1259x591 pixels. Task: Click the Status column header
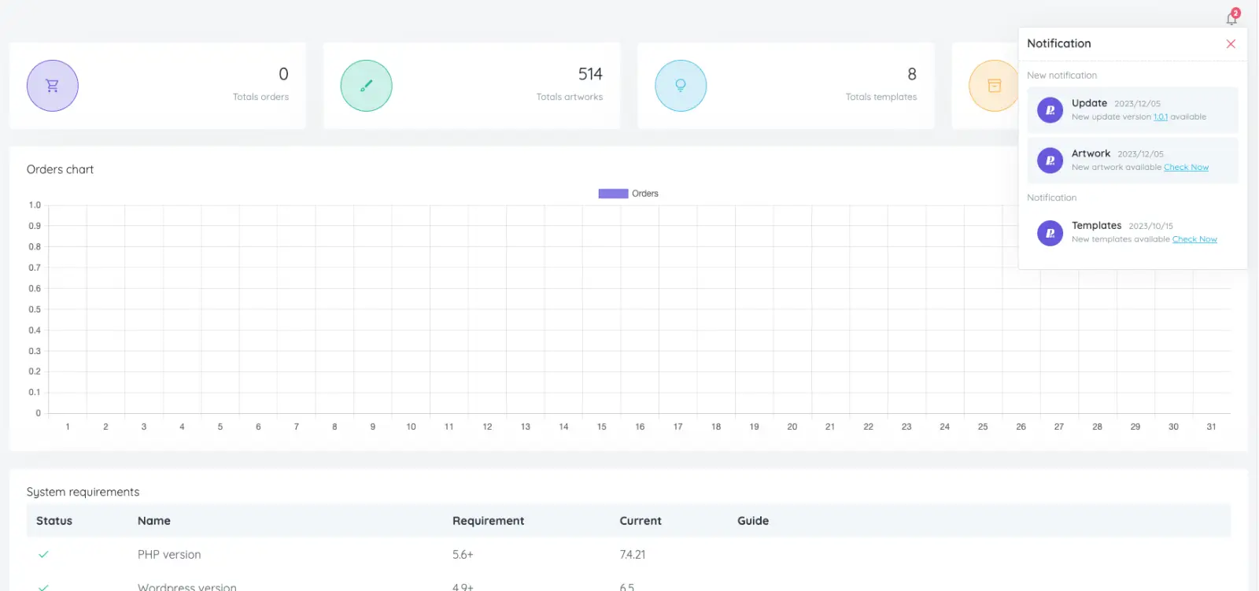click(54, 521)
